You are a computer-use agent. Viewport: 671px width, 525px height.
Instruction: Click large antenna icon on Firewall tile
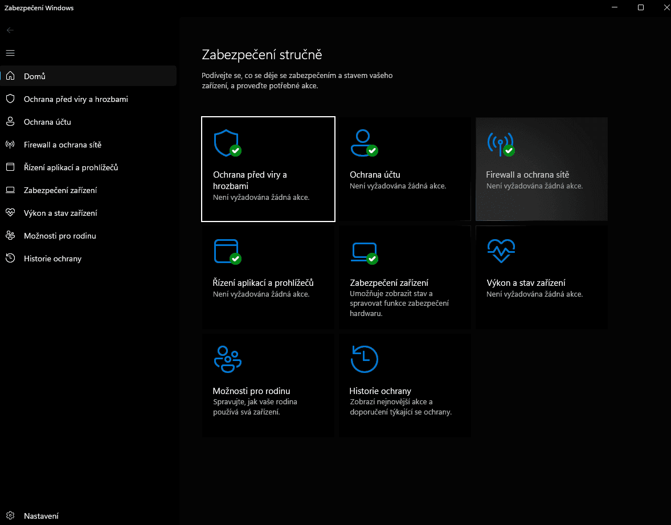click(501, 144)
